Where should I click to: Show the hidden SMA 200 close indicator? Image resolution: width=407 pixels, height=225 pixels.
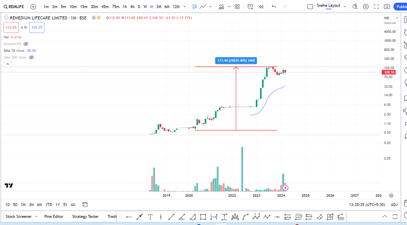point(32,57)
